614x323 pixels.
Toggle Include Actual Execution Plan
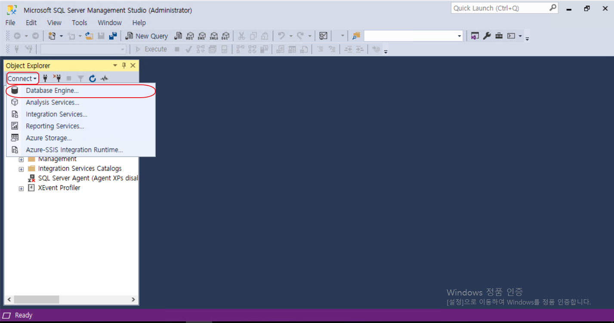pos(240,49)
